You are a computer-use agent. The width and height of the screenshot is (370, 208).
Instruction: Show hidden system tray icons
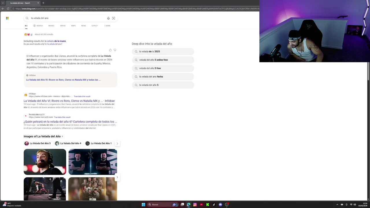click(338, 205)
